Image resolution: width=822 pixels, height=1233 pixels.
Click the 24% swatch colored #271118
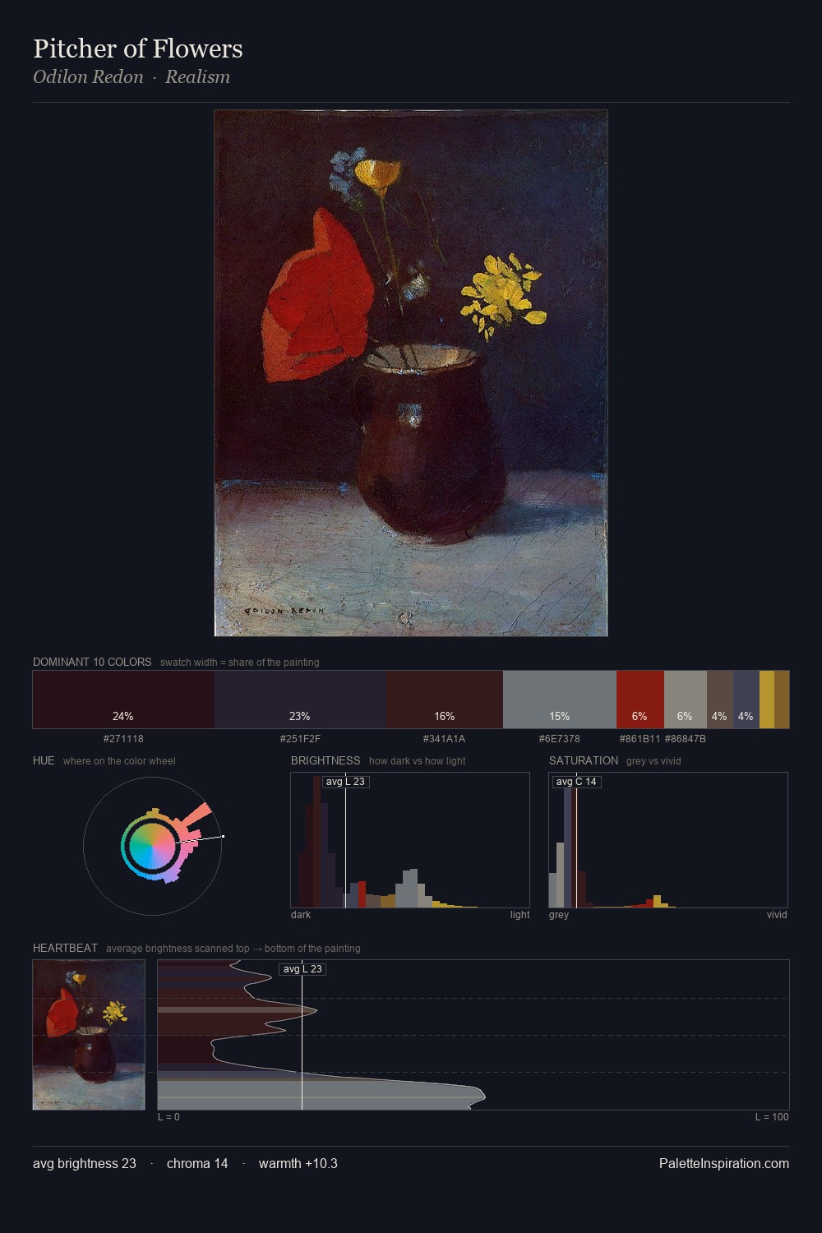[x=123, y=700]
